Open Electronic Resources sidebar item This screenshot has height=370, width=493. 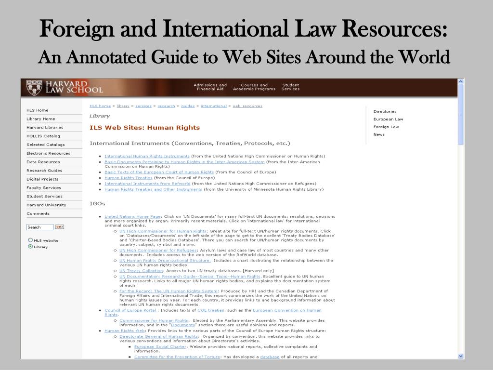pos(49,153)
